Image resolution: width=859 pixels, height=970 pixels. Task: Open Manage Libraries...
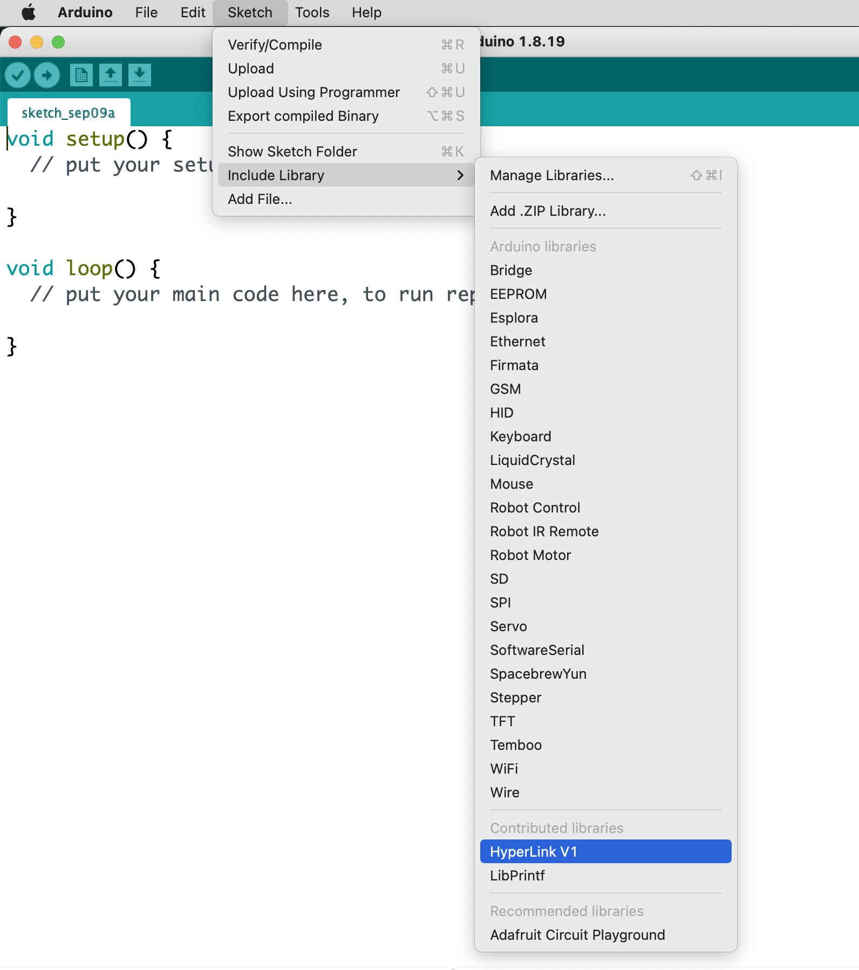[x=606, y=175]
